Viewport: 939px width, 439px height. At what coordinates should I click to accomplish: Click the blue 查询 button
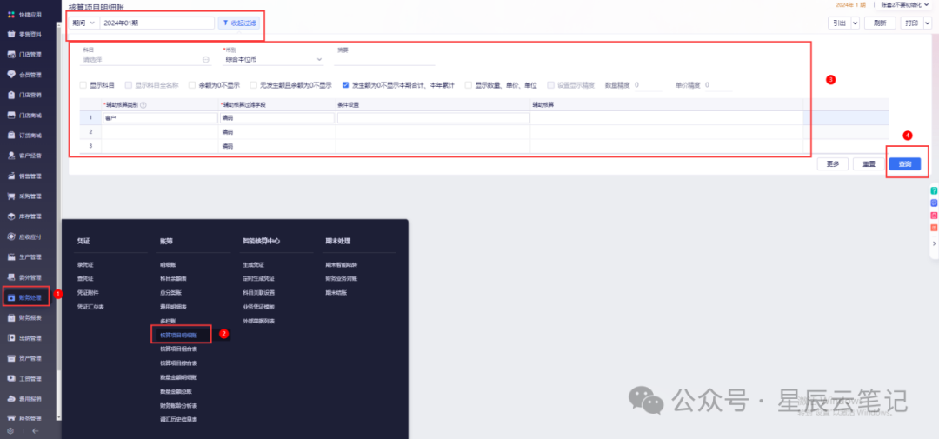point(905,163)
